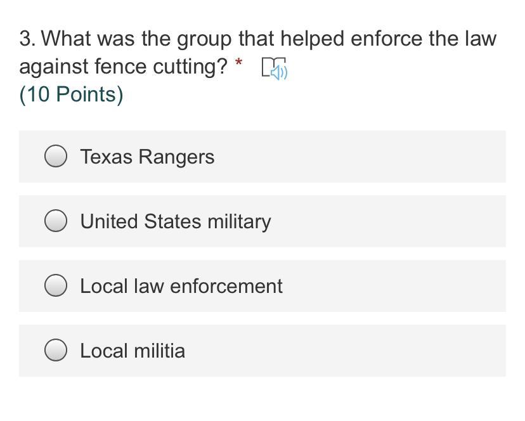Choose the United States military radio circle

click(56, 221)
